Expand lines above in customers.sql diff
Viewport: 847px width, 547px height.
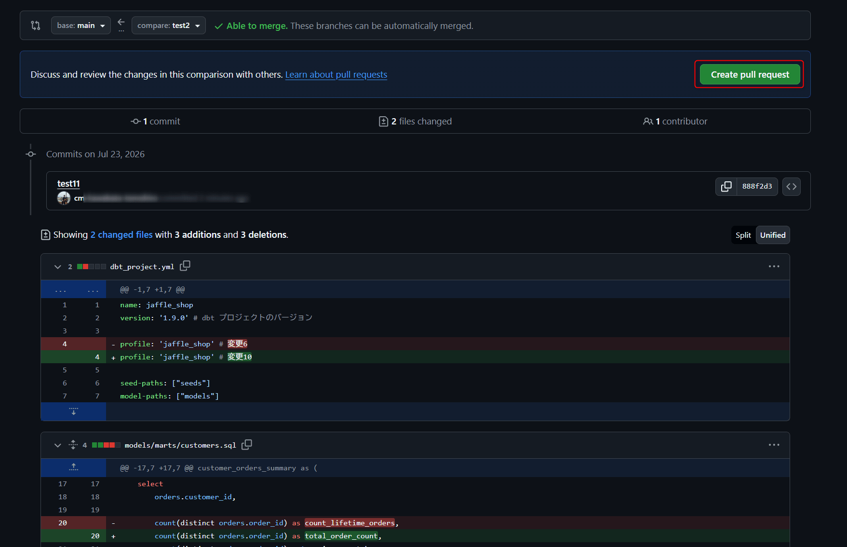pyautogui.click(x=73, y=467)
